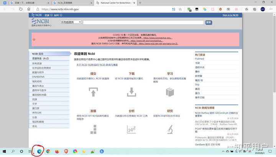Open PGAP news item
This screenshot has width=276, height=157.
point(216,130)
